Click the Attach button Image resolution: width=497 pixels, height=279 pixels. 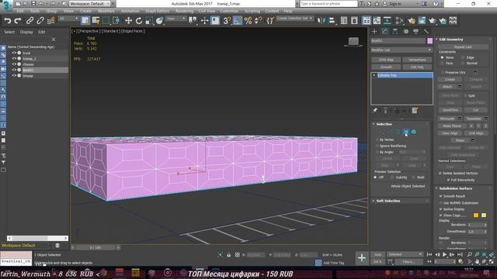(x=447, y=86)
